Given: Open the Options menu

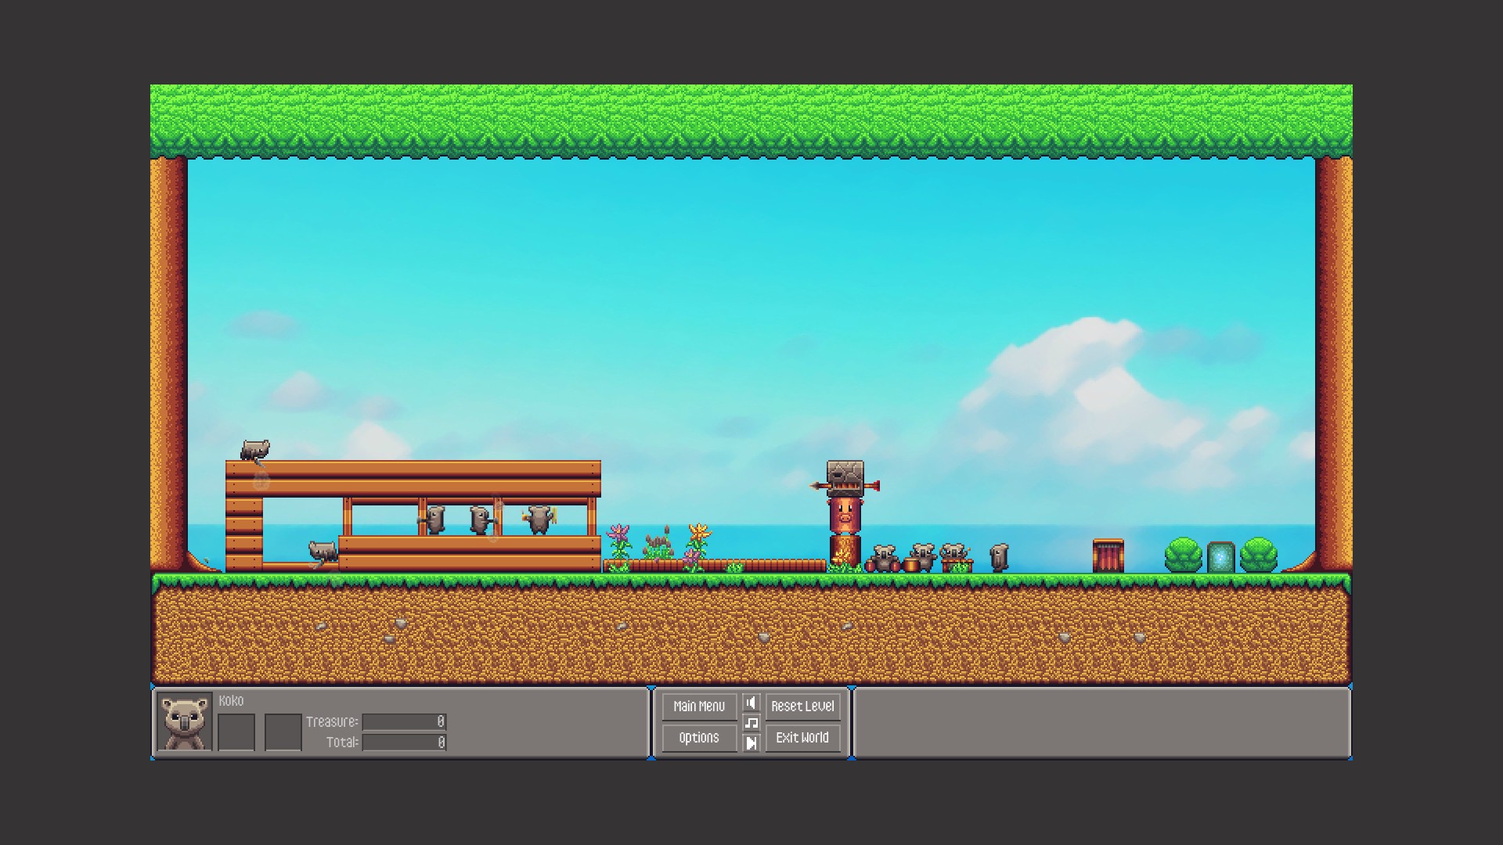Looking at the screenshot, I should point(699,738).
